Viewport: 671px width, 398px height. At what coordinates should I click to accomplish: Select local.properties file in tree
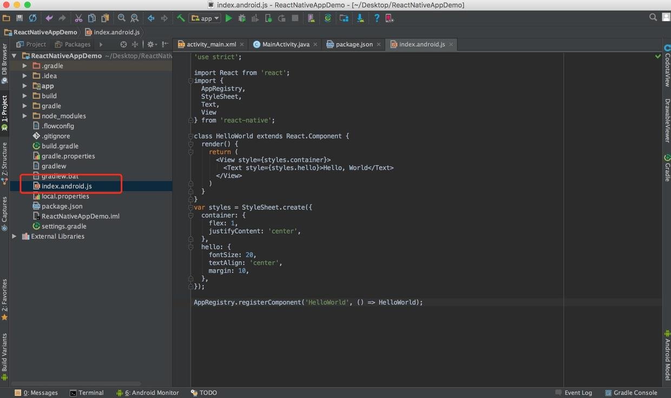[65, 196]
